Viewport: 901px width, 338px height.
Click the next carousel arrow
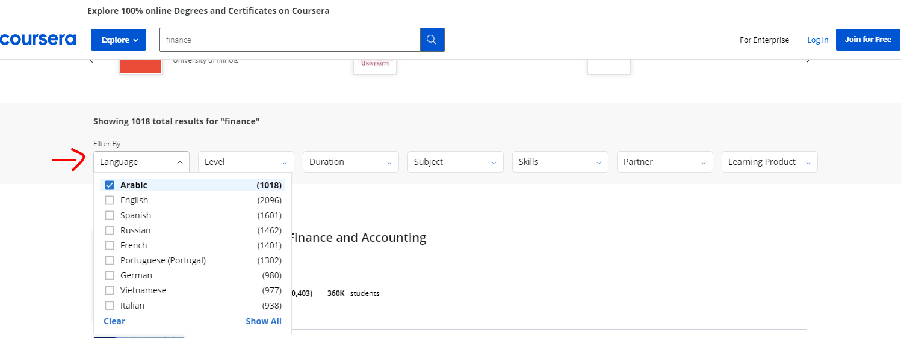point(808,60)
